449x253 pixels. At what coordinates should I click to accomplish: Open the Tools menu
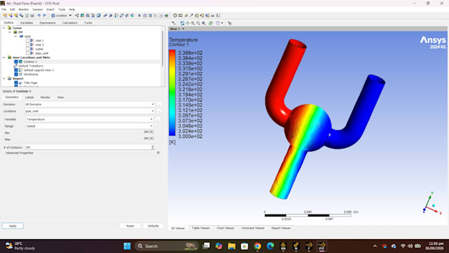[x=61, y=9]
